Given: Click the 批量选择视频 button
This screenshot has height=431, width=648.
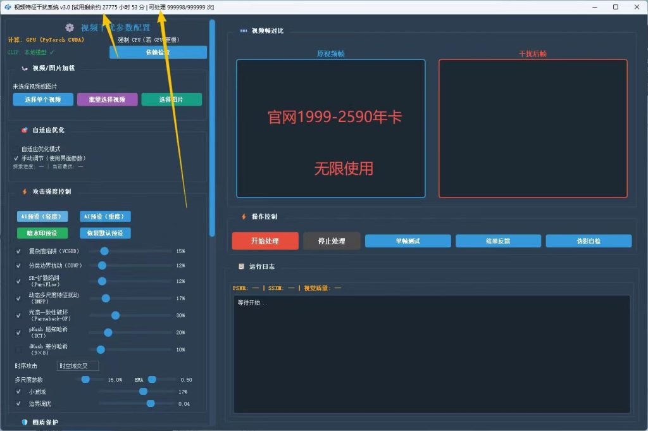Looking at the screenshot, I should (107, 99).
